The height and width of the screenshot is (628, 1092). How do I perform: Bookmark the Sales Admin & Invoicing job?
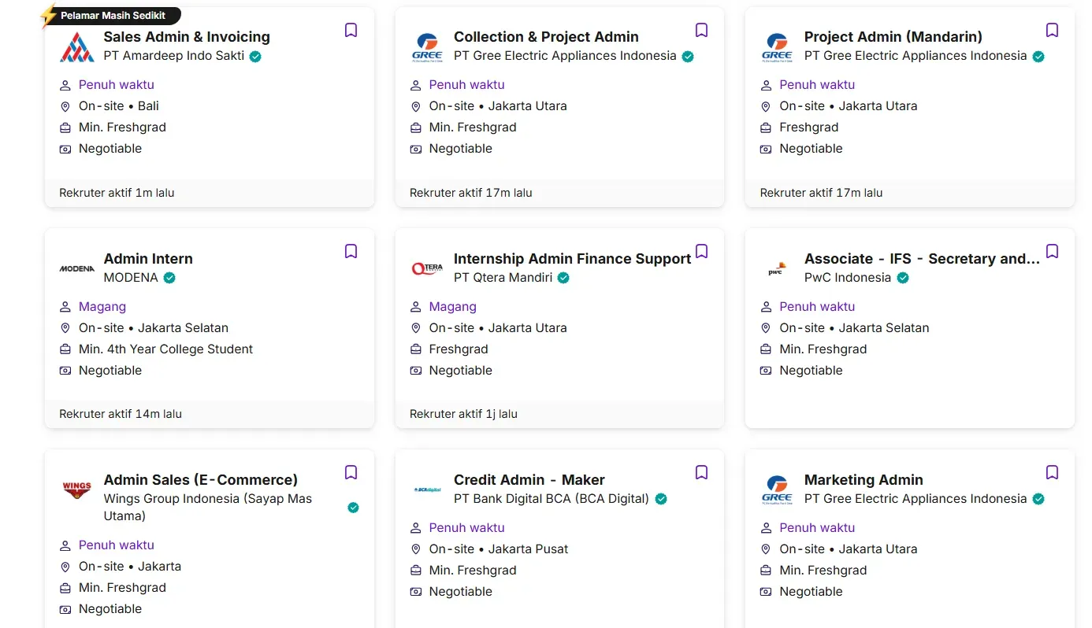(351, 30)
